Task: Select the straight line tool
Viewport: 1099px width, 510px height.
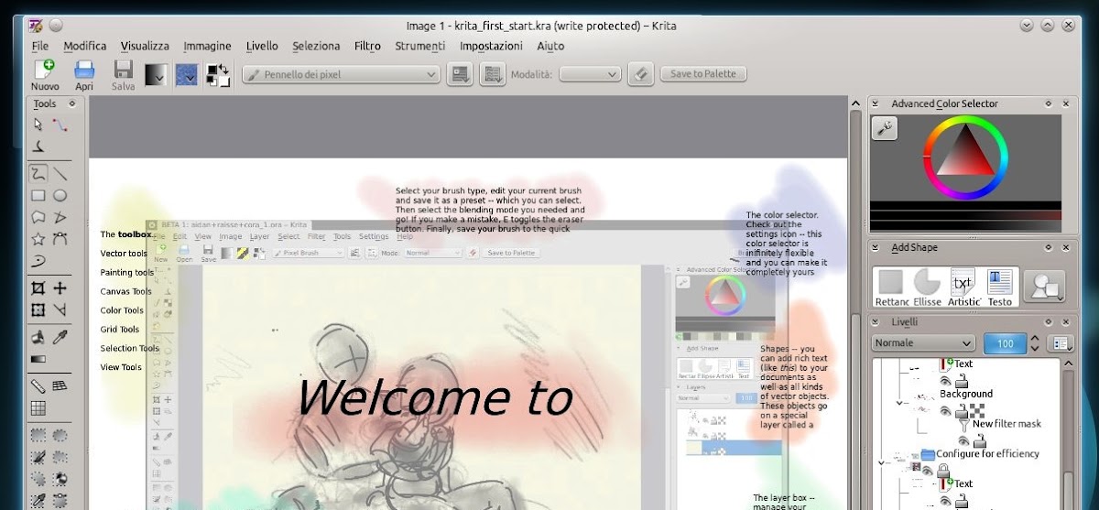Action: pos(60,172)
